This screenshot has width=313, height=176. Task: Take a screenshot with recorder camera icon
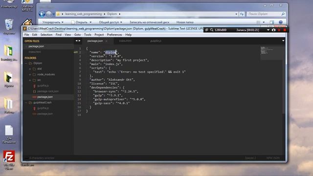pos(273,30)
